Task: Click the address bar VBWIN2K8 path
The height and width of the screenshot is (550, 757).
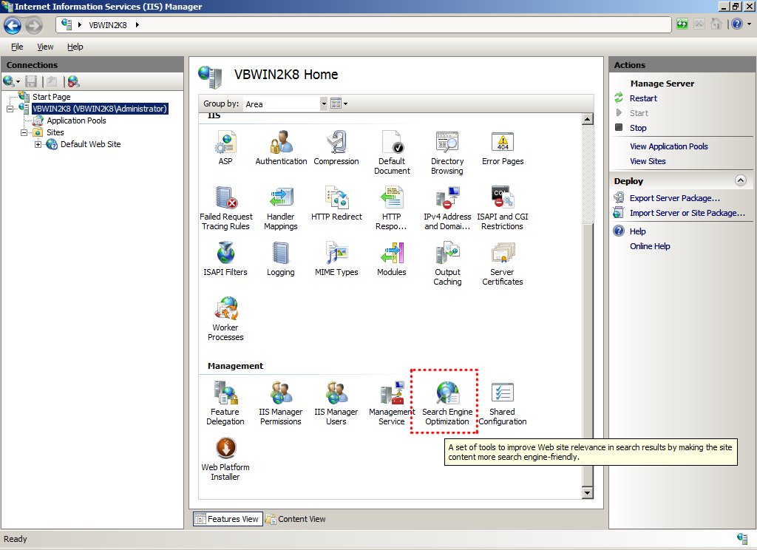Action: coord(108,25)
